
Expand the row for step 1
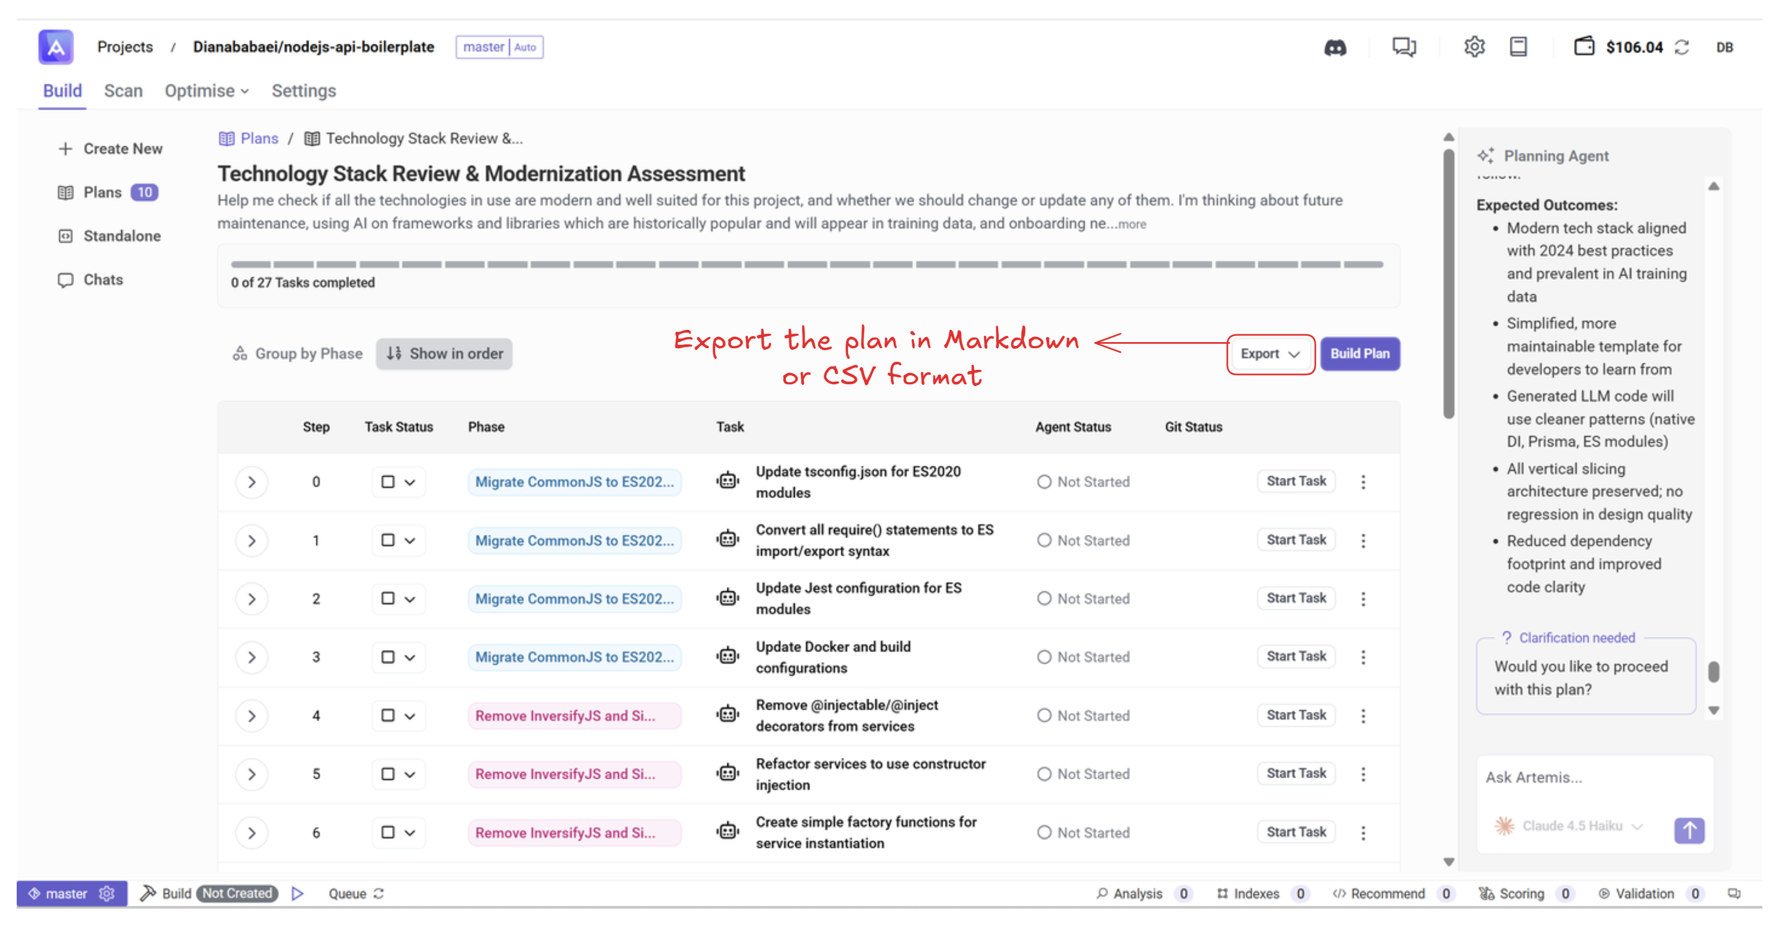[x=251, y=541]
